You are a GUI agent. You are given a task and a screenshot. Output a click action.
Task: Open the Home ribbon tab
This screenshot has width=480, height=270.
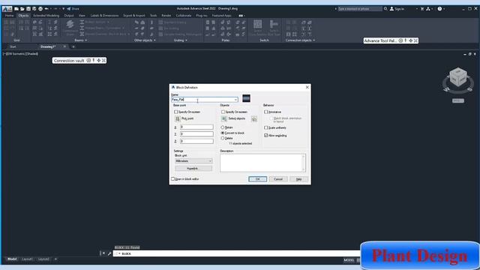pos(9,16)
